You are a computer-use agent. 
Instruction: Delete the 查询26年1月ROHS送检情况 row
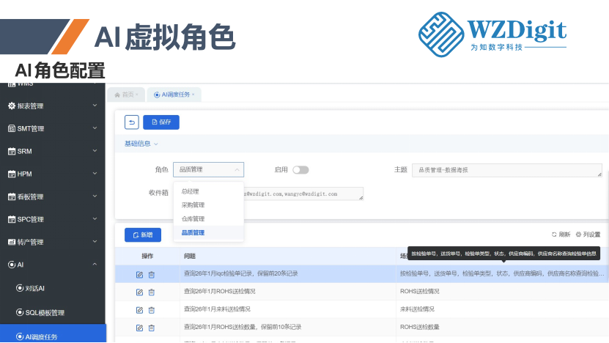click(x=152, y=292)
